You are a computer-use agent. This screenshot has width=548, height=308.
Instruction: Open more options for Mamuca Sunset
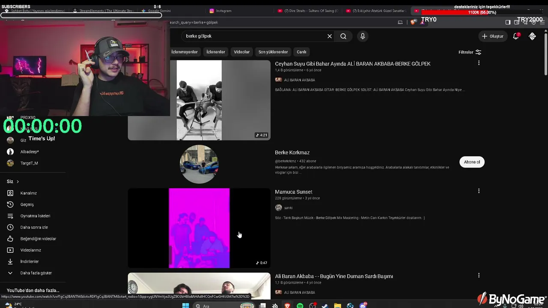[479, 191]
